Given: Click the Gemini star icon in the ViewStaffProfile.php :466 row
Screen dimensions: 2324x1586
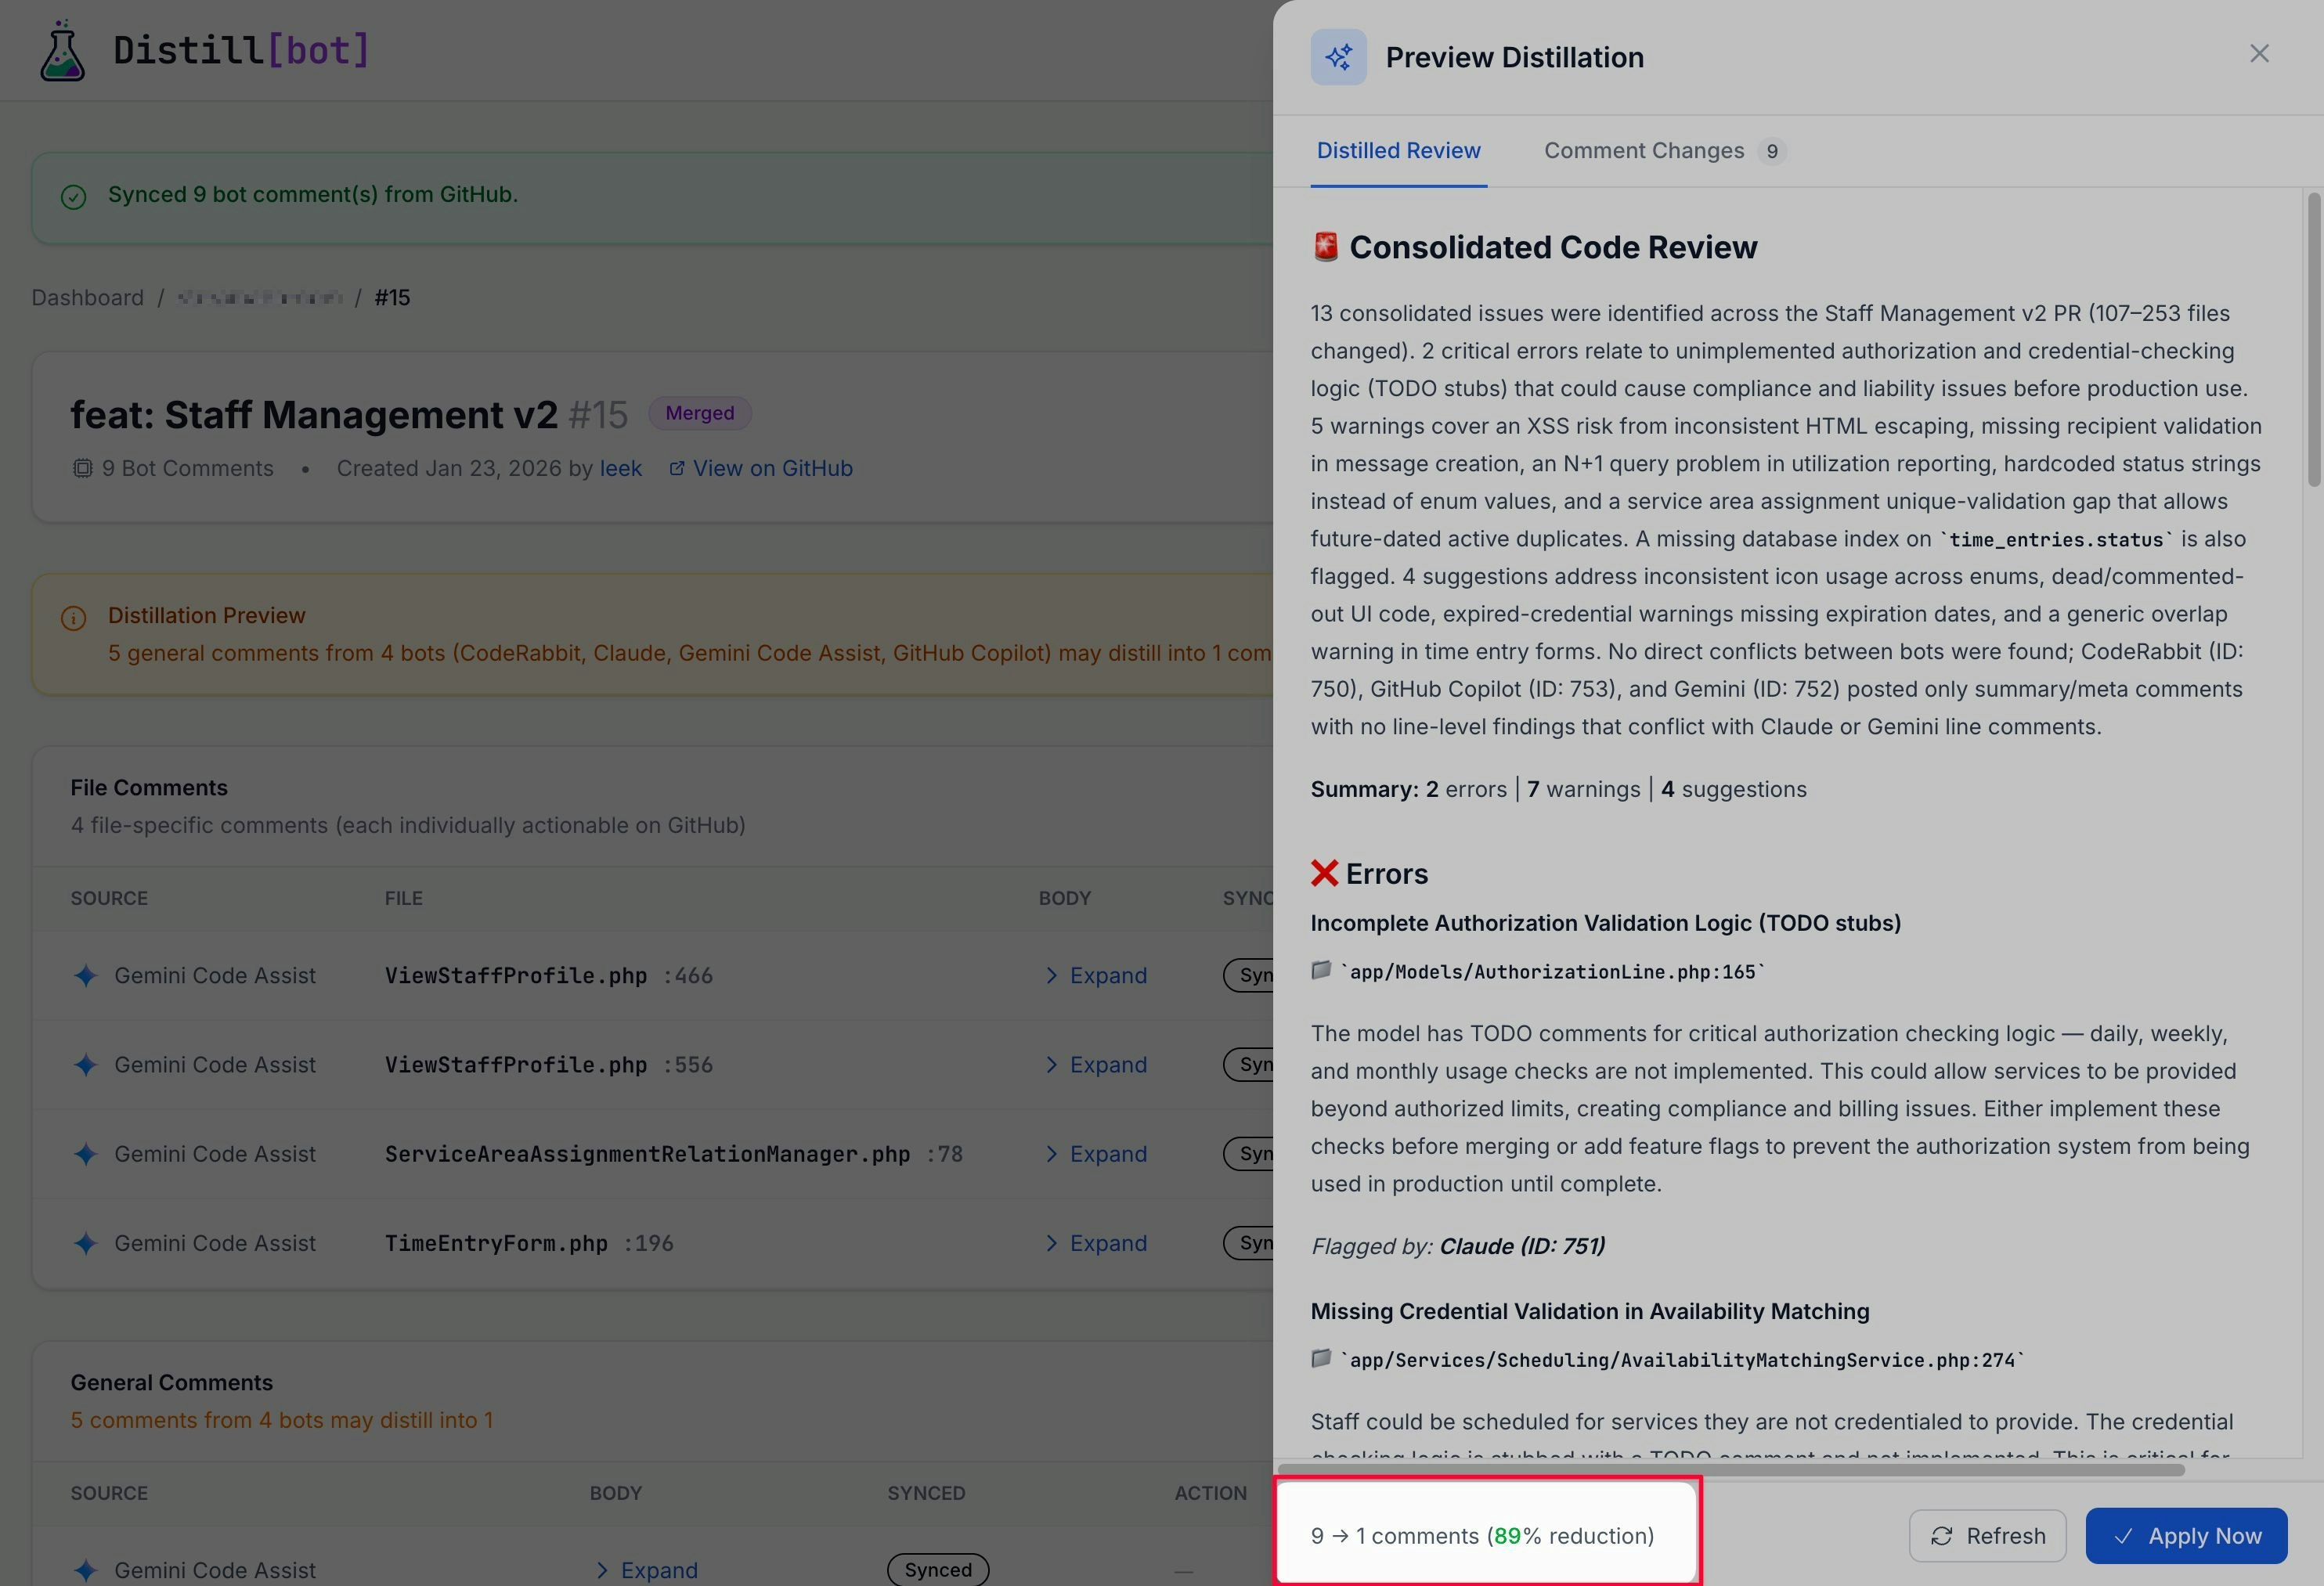Looking at the screenshot, I should (86, 975).
